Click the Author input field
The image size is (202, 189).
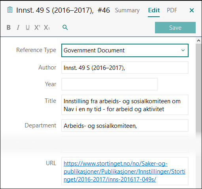tap(125, 67)
